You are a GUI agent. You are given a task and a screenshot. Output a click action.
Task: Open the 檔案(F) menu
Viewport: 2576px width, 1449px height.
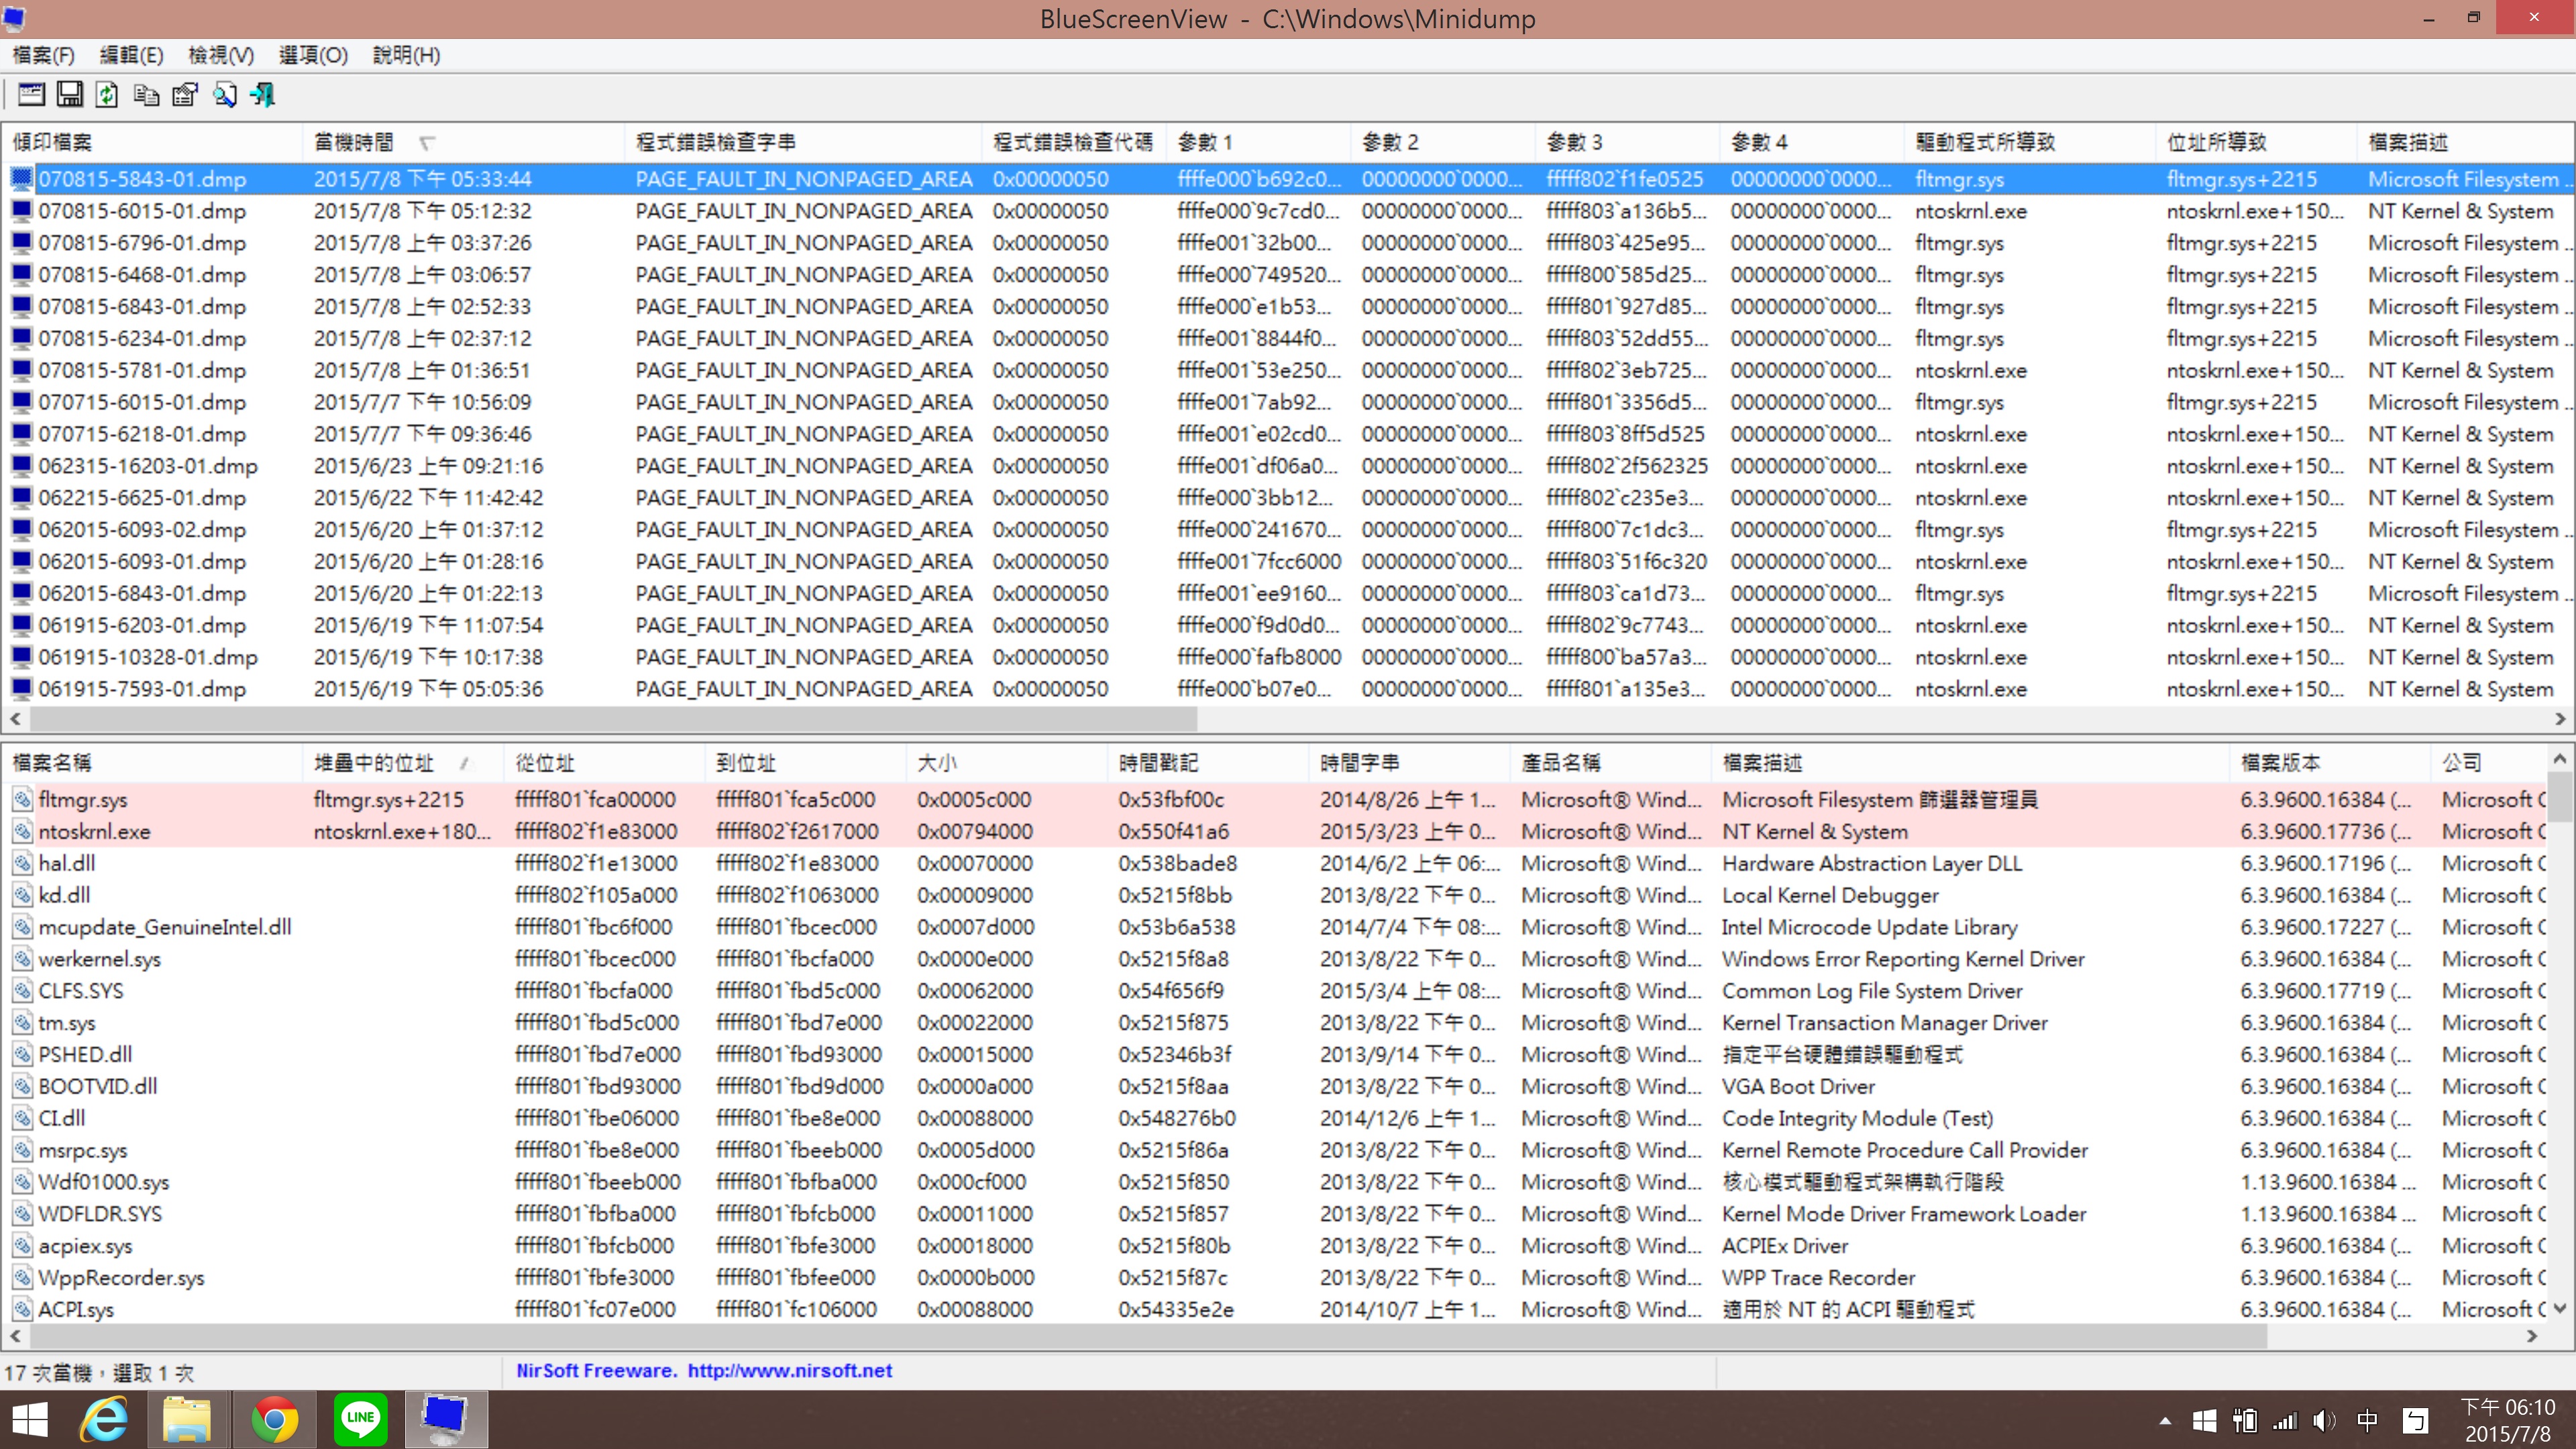pos(43,55)
